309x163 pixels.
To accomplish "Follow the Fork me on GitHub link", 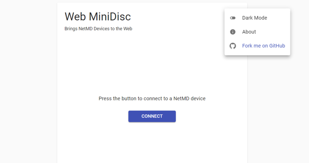I will [x=263, y=46].
